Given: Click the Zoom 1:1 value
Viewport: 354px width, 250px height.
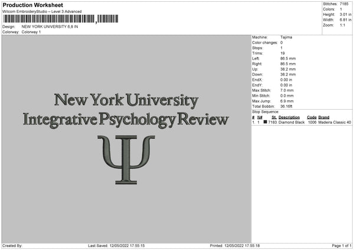Looking at the screenshot, I should (342, 25).
